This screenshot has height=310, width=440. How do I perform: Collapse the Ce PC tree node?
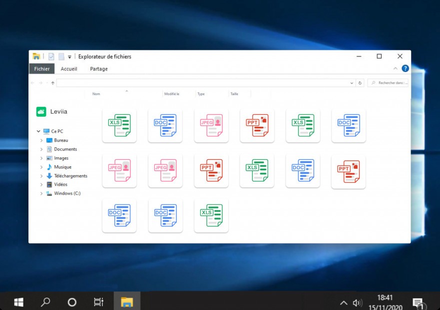point(38,131)
